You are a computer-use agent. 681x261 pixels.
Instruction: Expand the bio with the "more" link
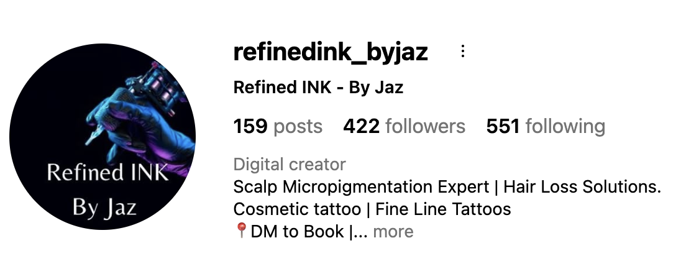tap(393, 231)
